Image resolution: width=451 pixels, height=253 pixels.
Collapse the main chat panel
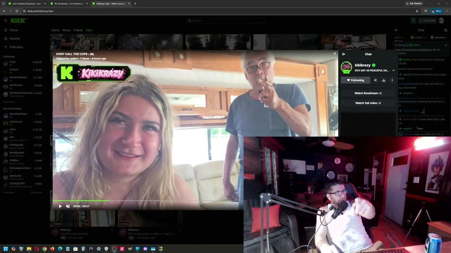396,30
